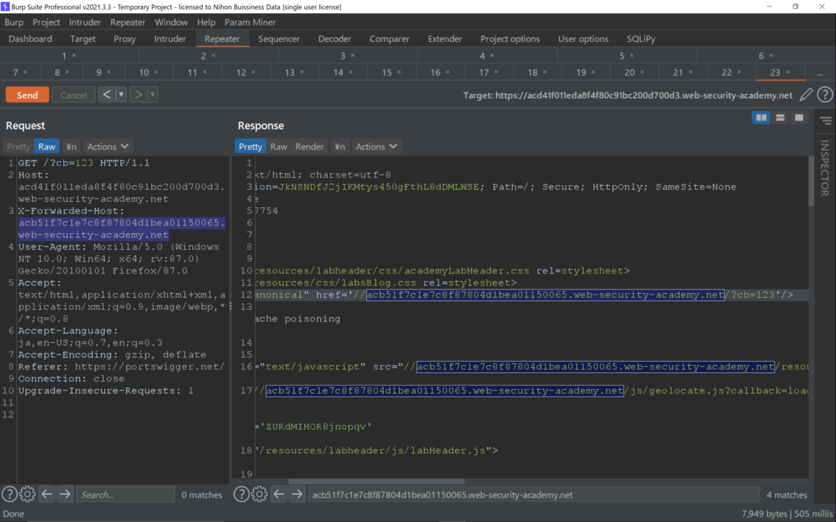
Task: Go to next match in request search
Action: pyautogui.click(x=65, y=494)
